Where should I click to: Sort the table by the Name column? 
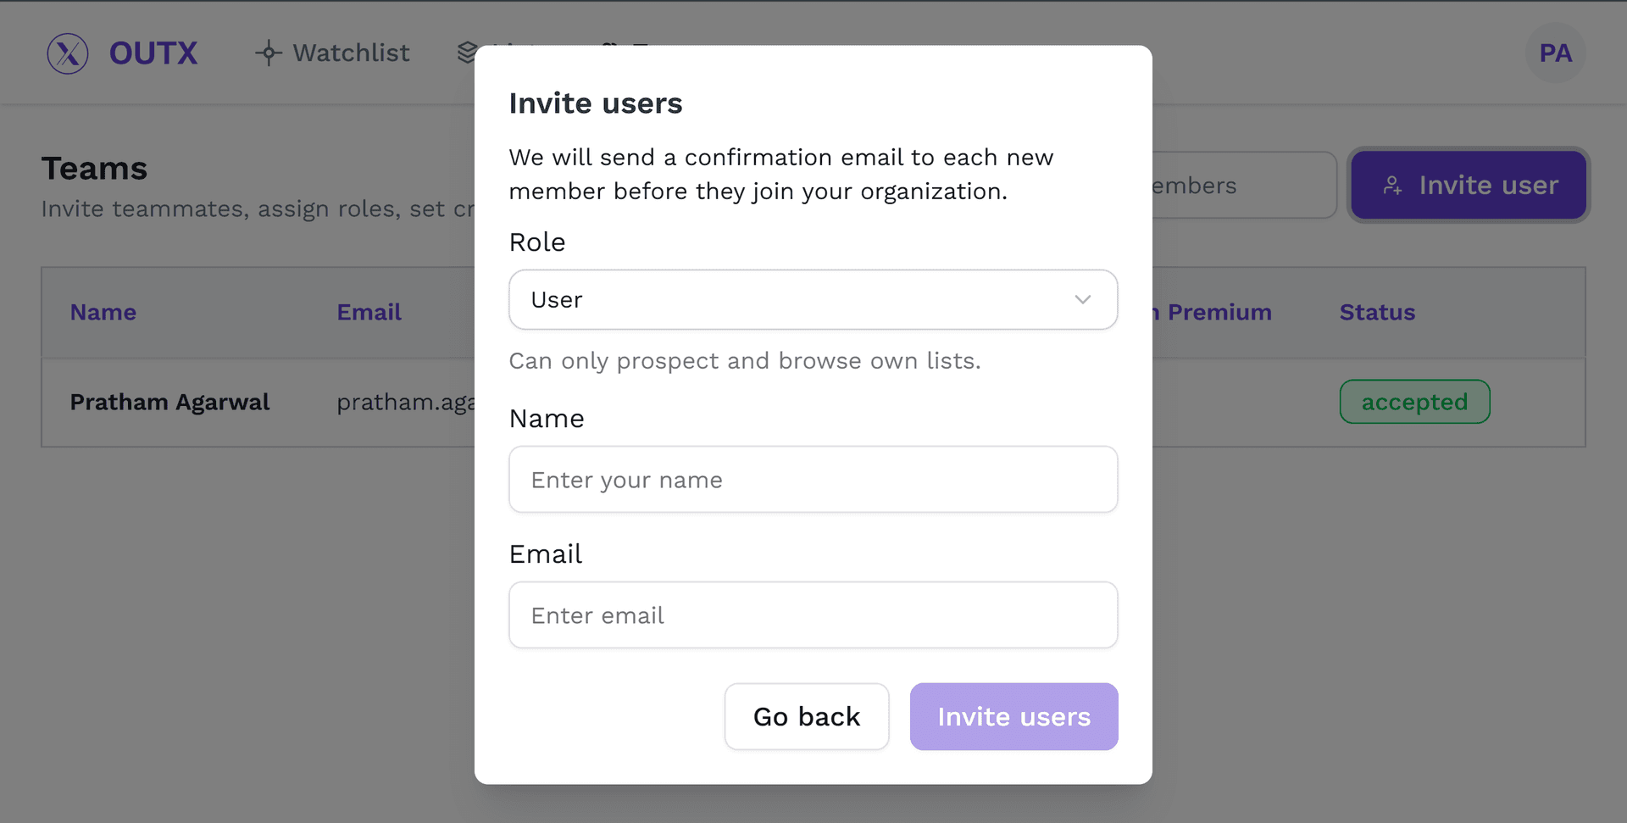pos(103,312)
